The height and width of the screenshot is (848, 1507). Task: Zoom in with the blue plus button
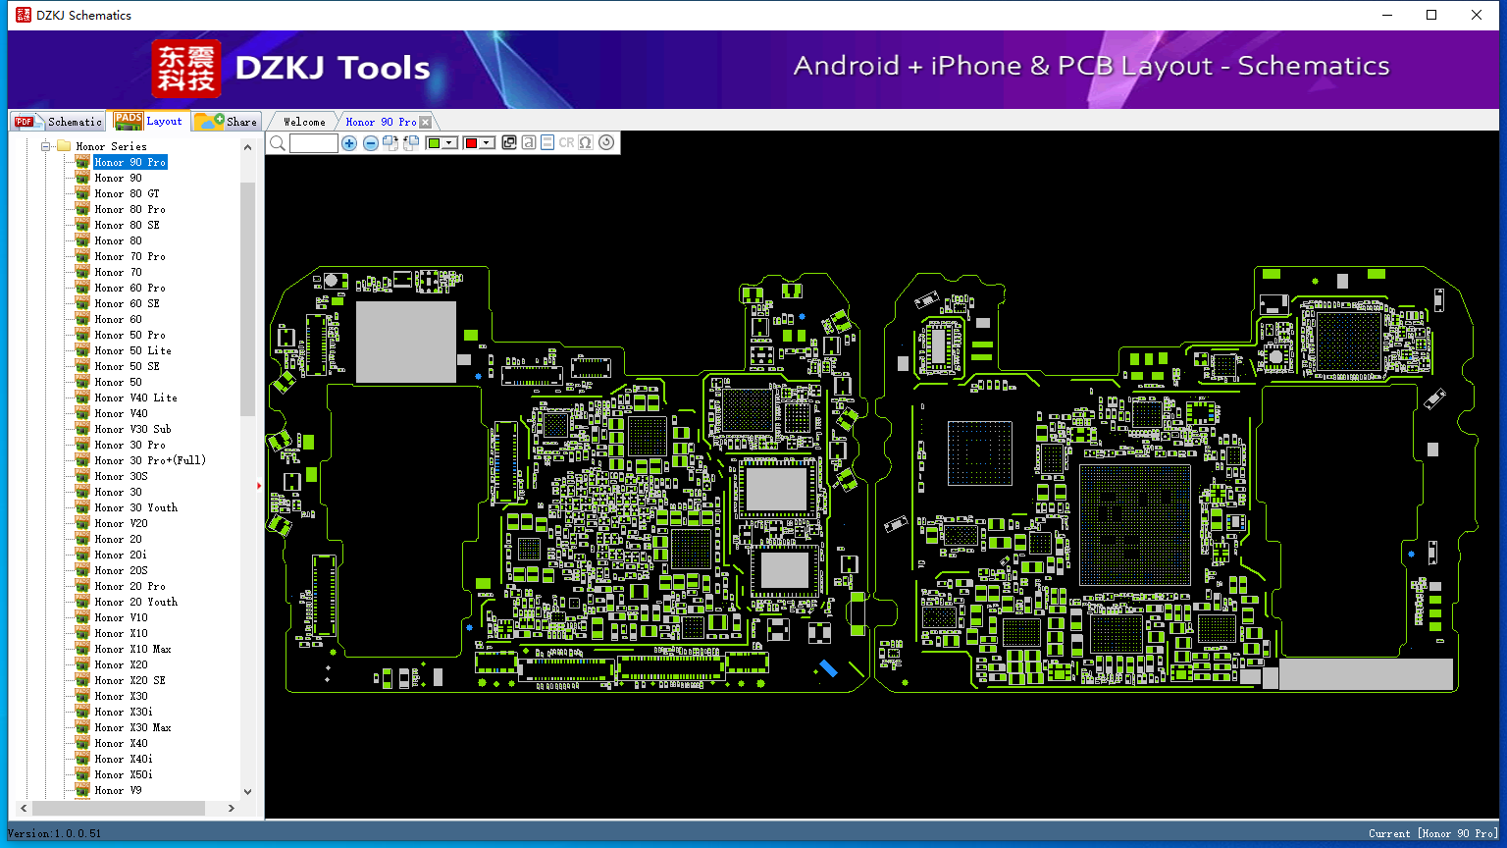coord(349,143)
